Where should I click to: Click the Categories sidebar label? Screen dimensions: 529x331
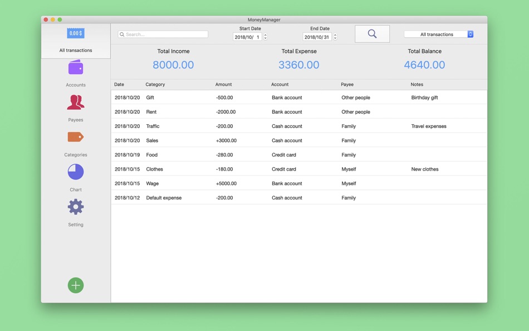(x=76, y=155)
